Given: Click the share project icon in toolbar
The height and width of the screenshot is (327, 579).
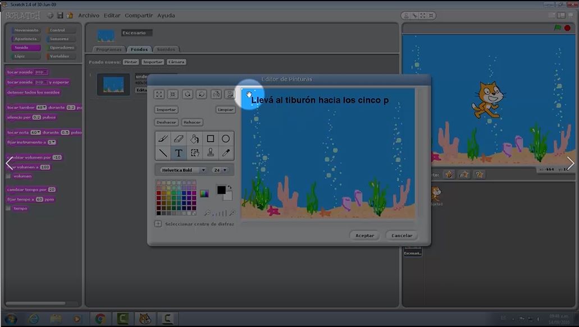Looking at the screenshot, I should click(70, 16).
